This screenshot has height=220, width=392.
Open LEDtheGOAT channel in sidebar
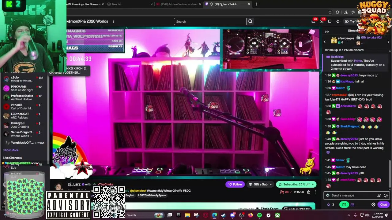click(x=24, y=116)
